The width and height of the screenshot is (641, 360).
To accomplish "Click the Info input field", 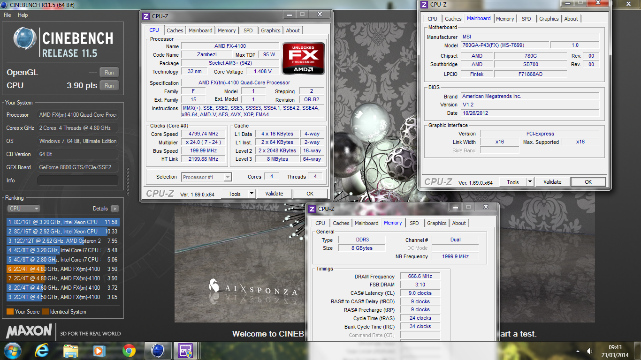I will click(78, 180).
